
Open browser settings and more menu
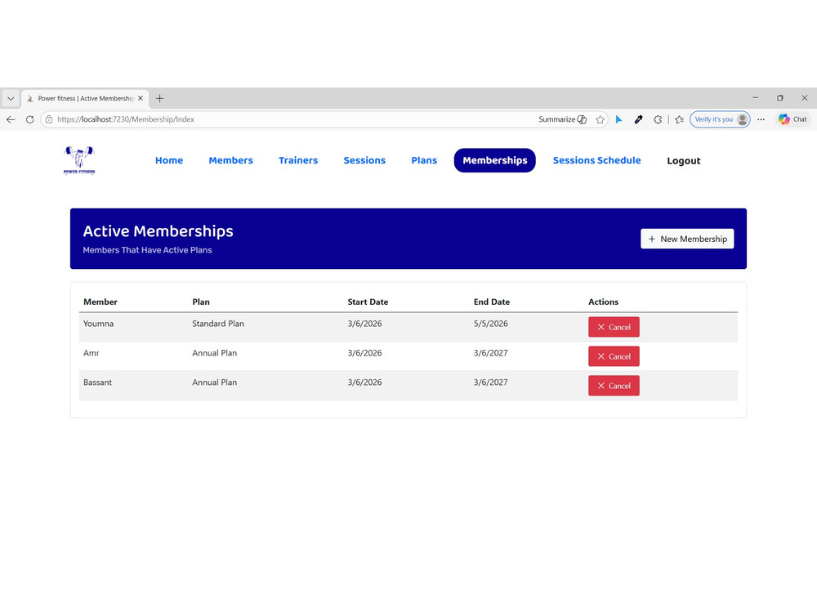[761, 119]
